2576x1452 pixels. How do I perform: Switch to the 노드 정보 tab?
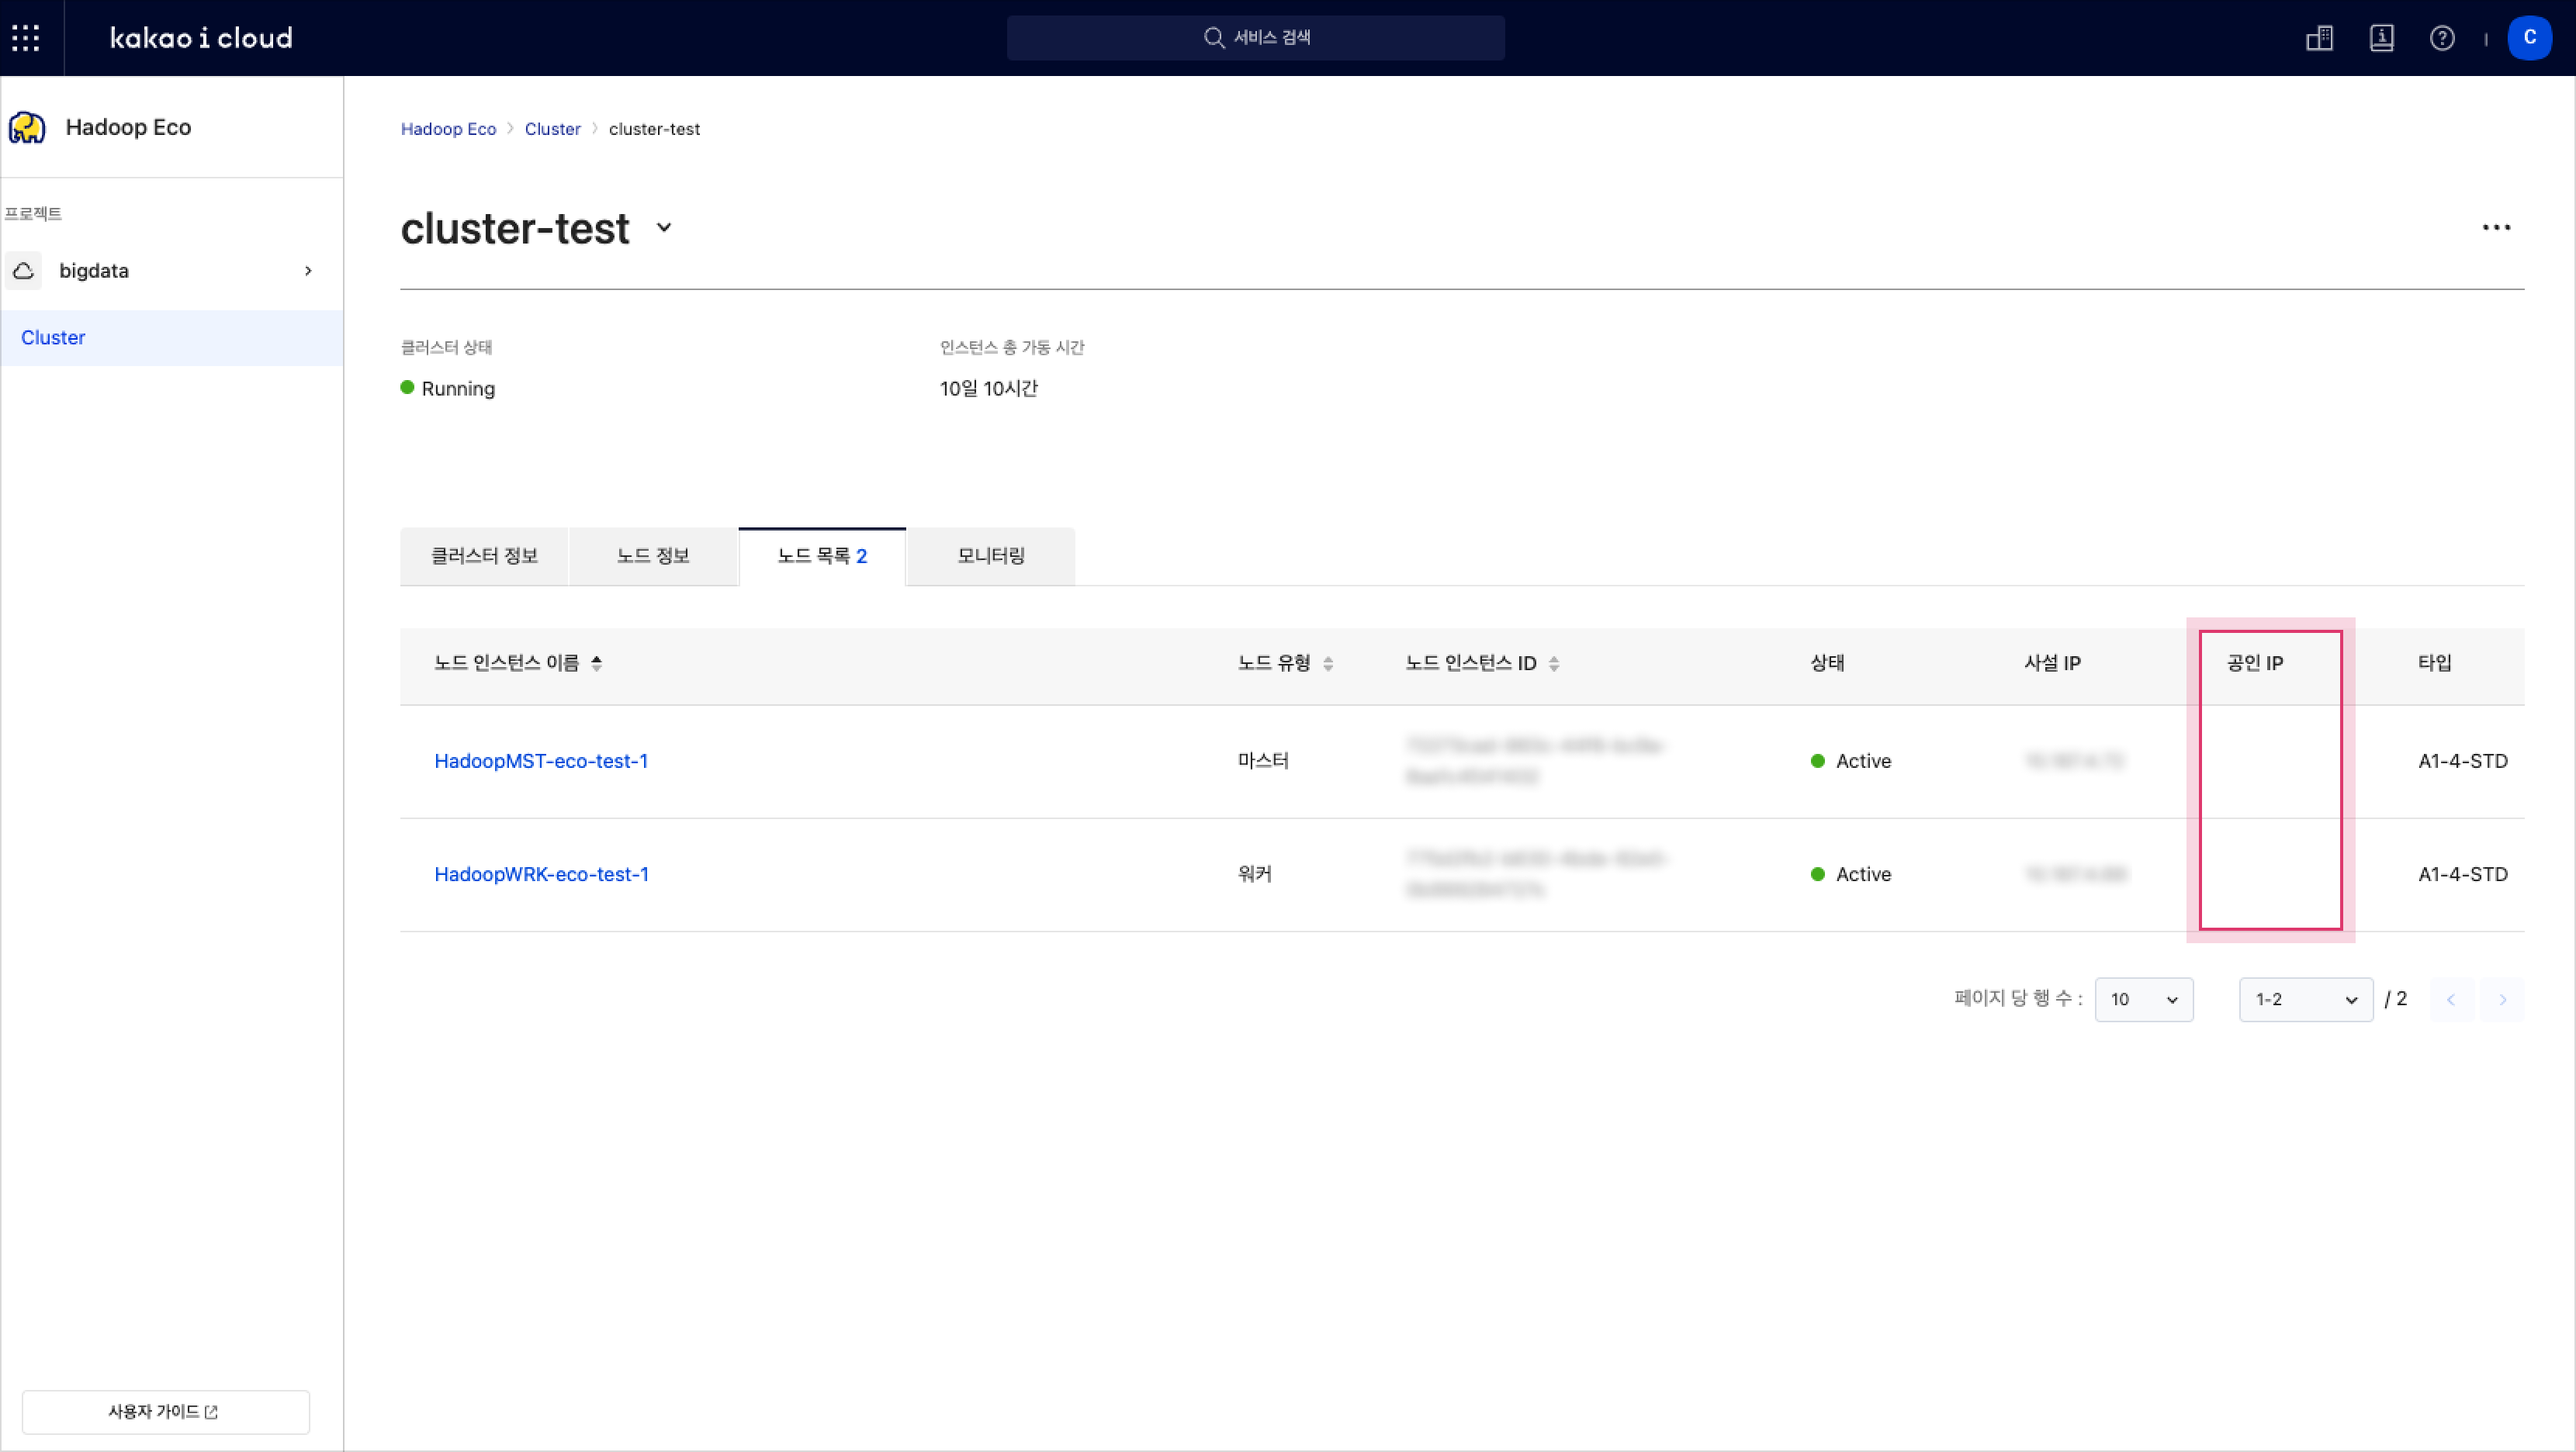point(653,556)
